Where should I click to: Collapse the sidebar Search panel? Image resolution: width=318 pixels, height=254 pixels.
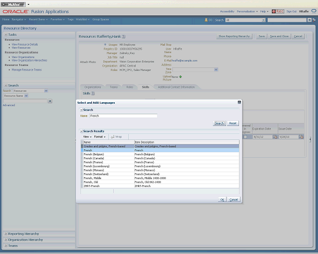(x=6, y=85)
